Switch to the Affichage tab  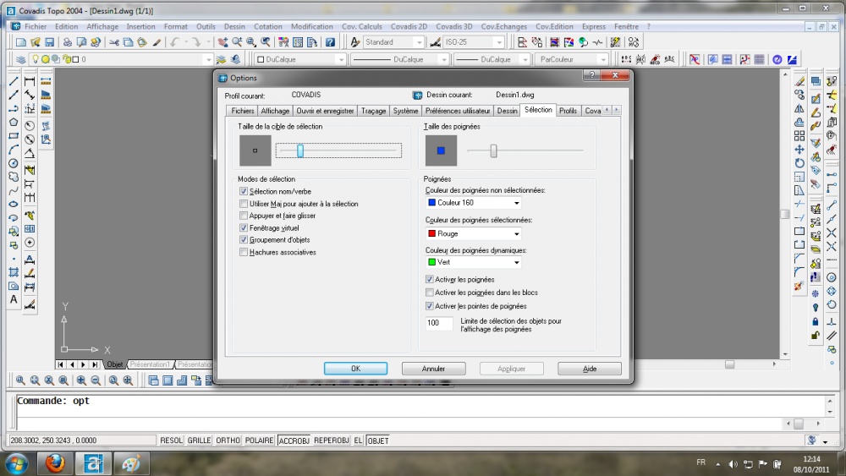coord(275,111)
